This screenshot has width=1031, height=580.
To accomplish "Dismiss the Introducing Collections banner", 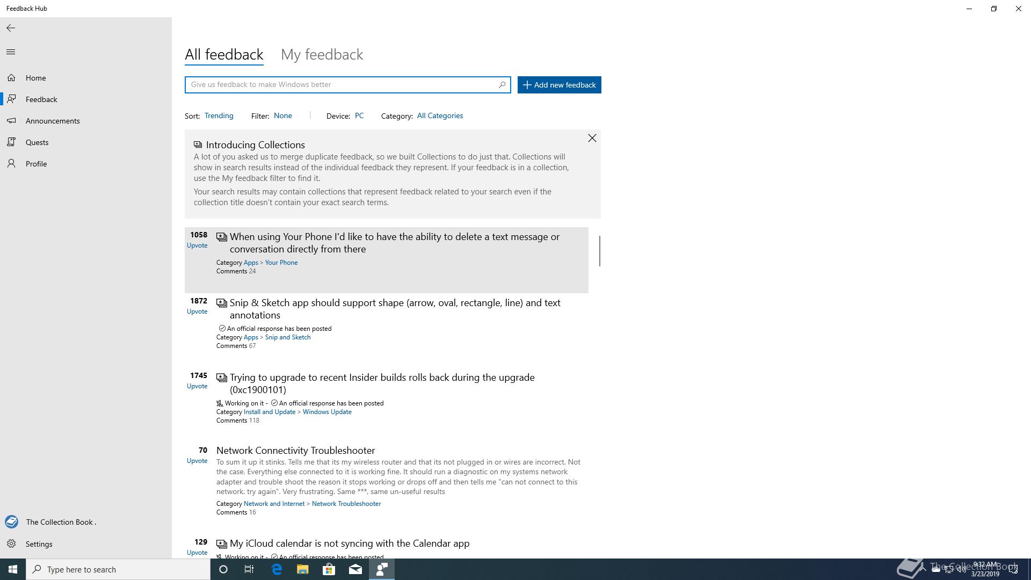I will coord(592,139).
